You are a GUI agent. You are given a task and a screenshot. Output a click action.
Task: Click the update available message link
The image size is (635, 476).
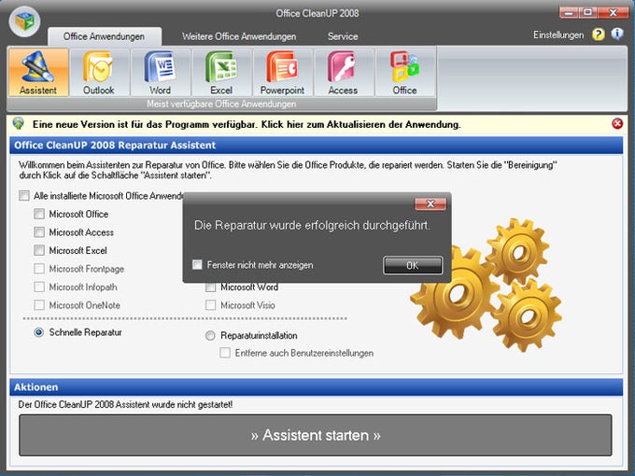click(247, 124)
